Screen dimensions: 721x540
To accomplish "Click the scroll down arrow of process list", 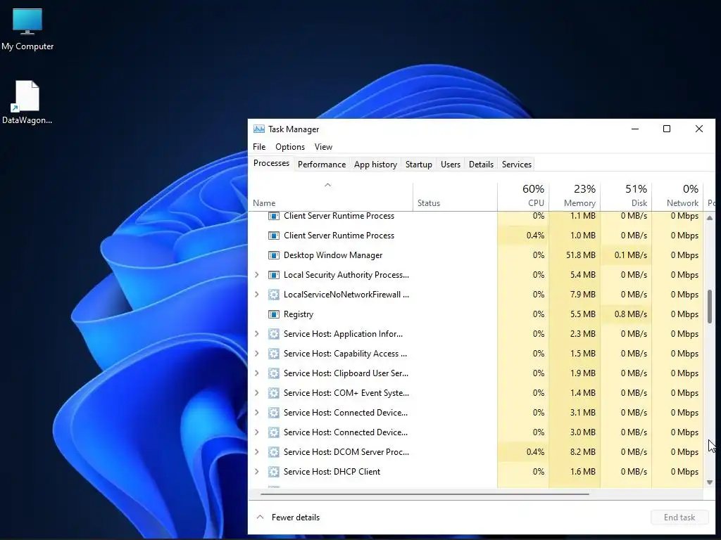I will 710,482.
